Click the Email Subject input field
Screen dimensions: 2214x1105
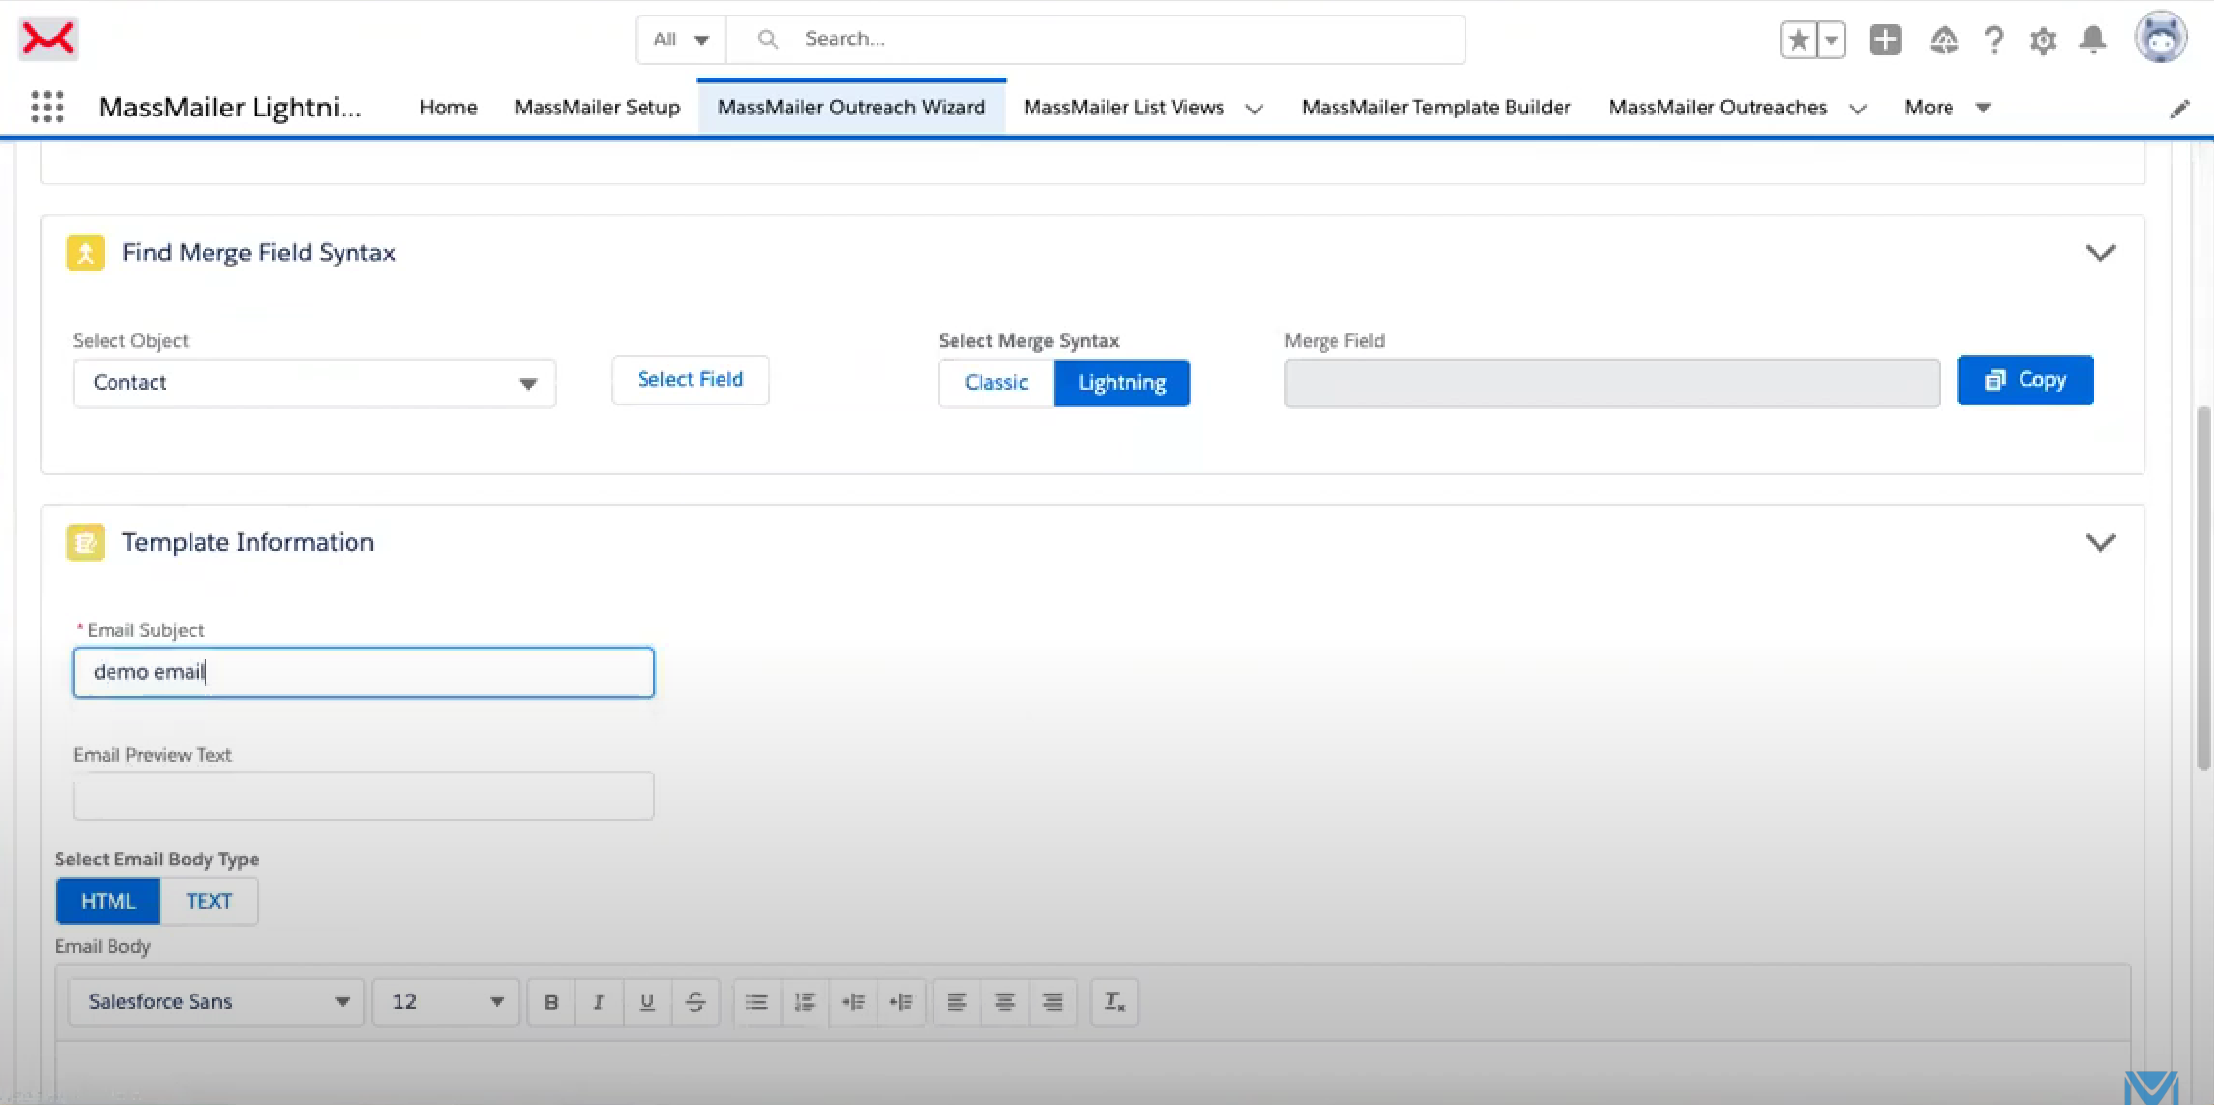coord(363,673)
